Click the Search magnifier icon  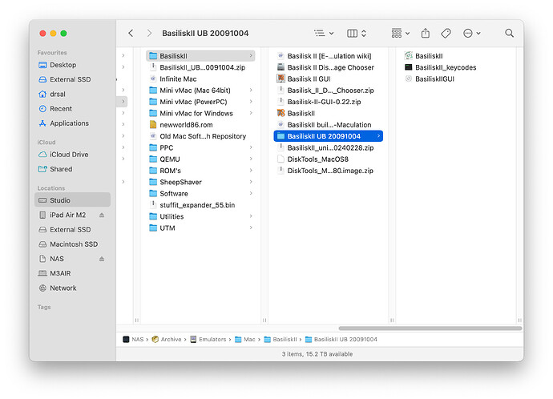(509, 33)
